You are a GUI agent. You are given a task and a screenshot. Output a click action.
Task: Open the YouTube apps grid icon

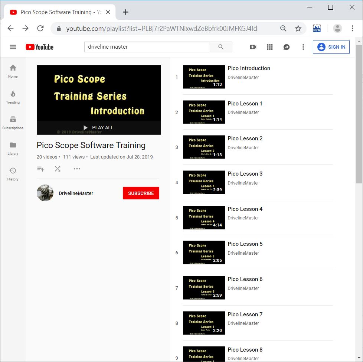pos(270,47)
